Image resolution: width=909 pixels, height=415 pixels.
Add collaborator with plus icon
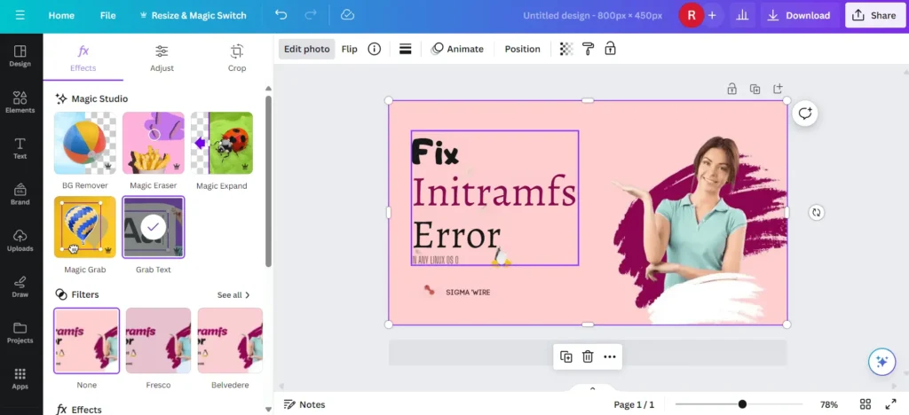(712, 16)
